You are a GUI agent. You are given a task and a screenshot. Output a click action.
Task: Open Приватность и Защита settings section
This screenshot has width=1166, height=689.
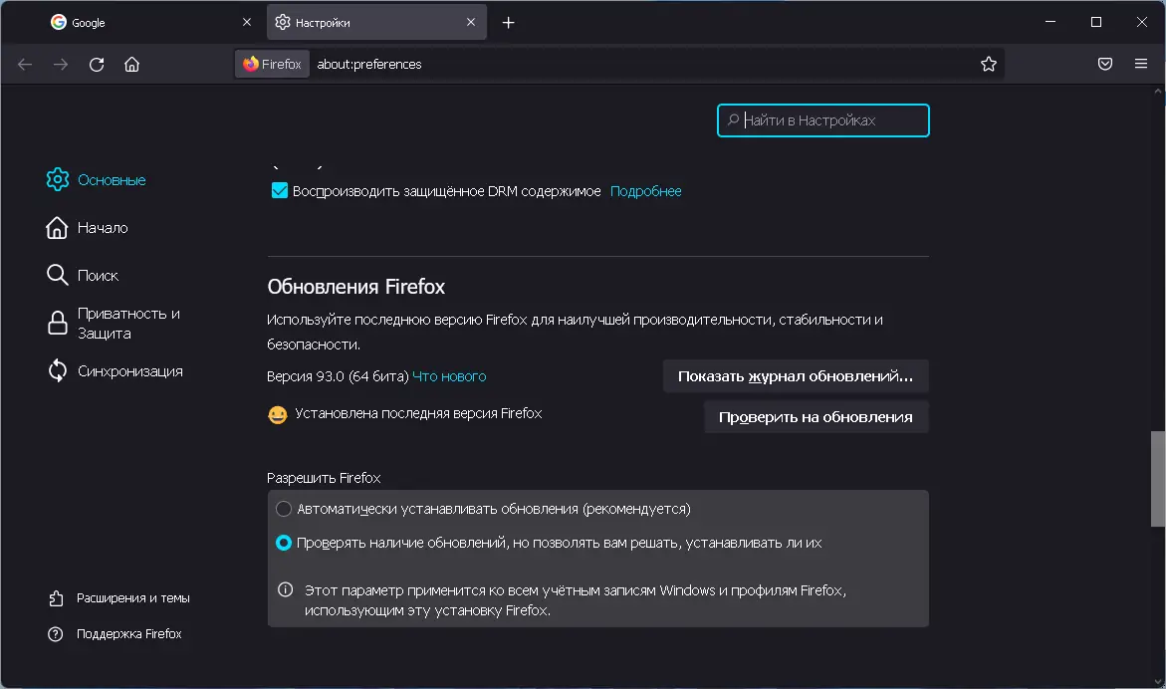point(128,323)
